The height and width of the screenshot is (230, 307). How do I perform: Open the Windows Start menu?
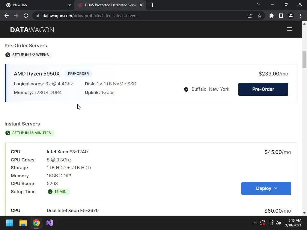(x=10, y=223)
